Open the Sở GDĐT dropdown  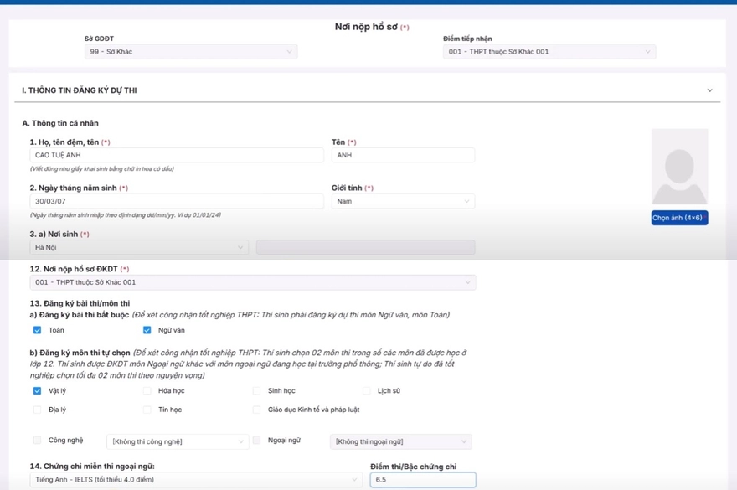click(190, 52)
